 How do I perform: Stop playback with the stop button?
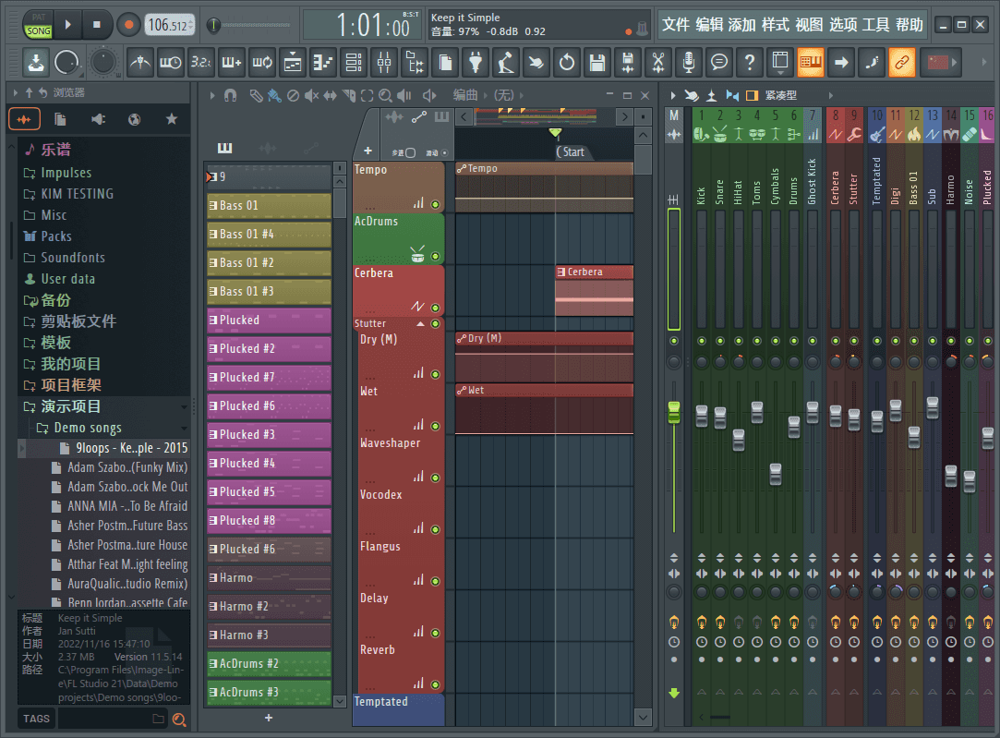tap(97, 25)
